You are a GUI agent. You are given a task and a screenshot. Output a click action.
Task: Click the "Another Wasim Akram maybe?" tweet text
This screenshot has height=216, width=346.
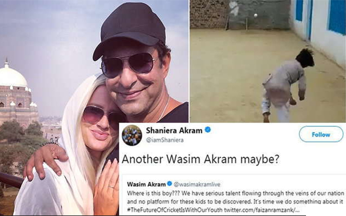point(201,159)
